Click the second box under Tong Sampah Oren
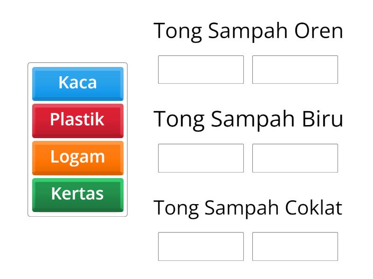Viewport: 373px width, 279px height. [x=295, y=69]
